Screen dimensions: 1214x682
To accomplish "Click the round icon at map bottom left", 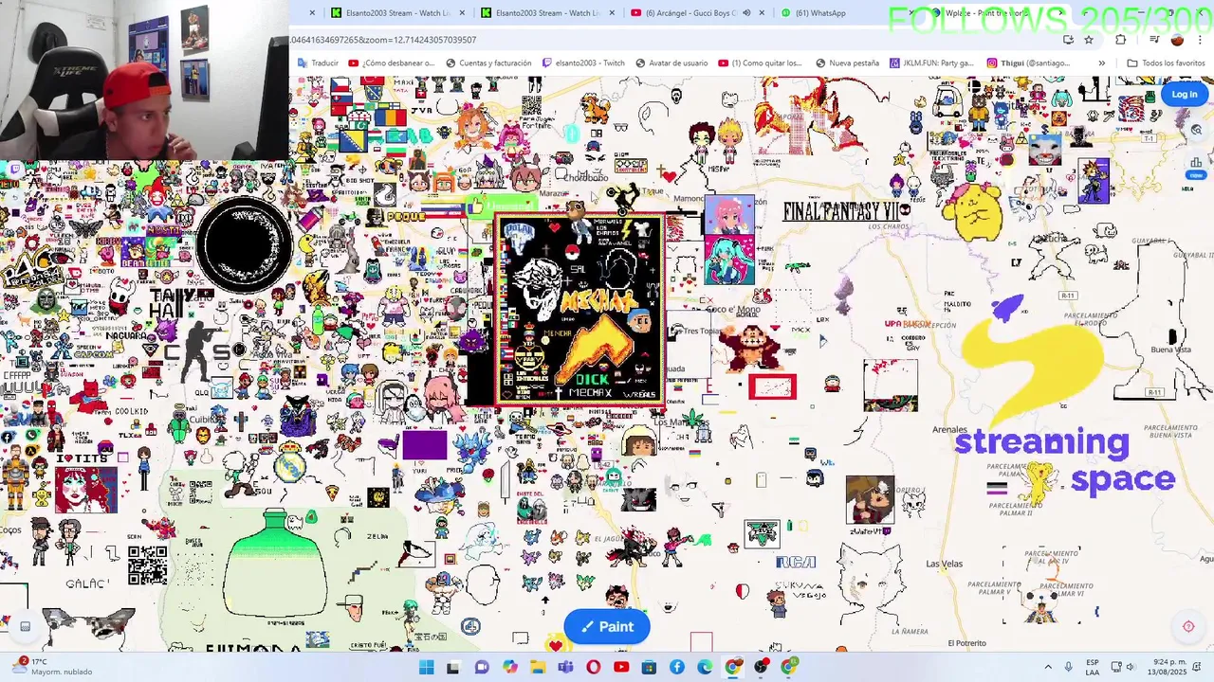I will [x=26, y=626].
